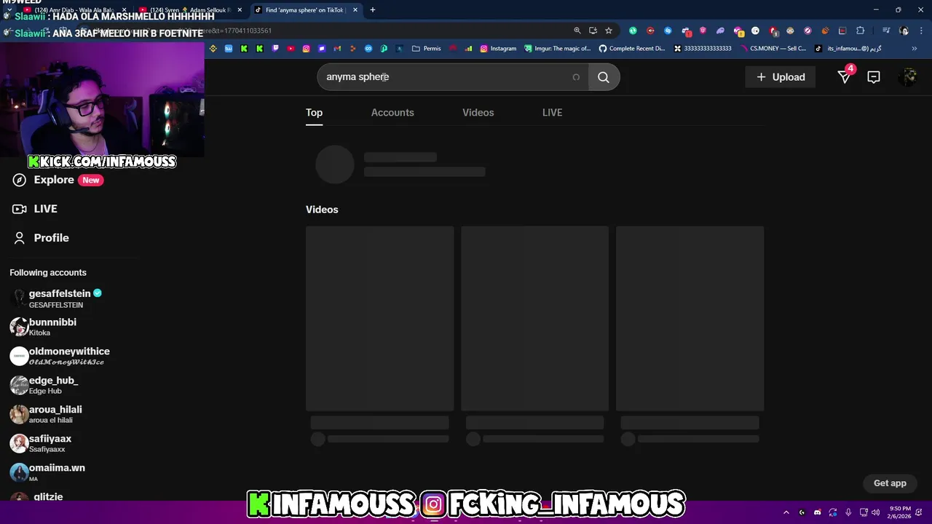Open the Permis bookmarks folder
The height and width of the screenshot is (524, 932).
(427, 49)
